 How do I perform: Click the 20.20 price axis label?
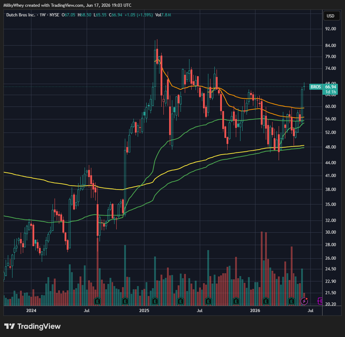click(x=330, y=304)
